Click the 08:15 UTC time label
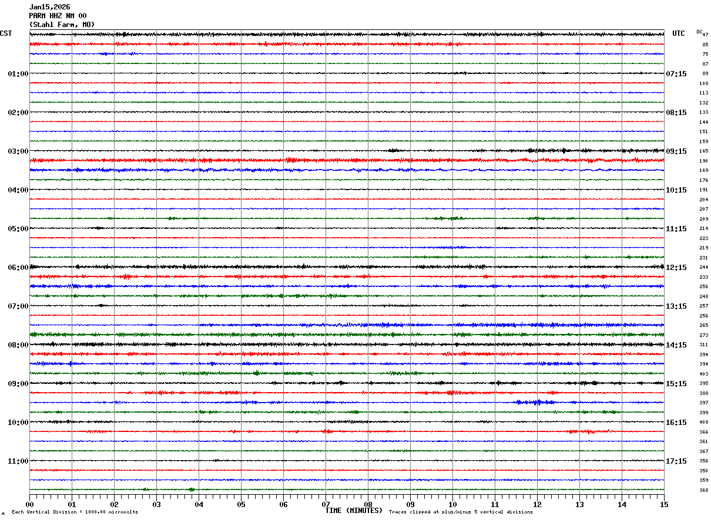The image size is (711, 520). pos(676,113)
